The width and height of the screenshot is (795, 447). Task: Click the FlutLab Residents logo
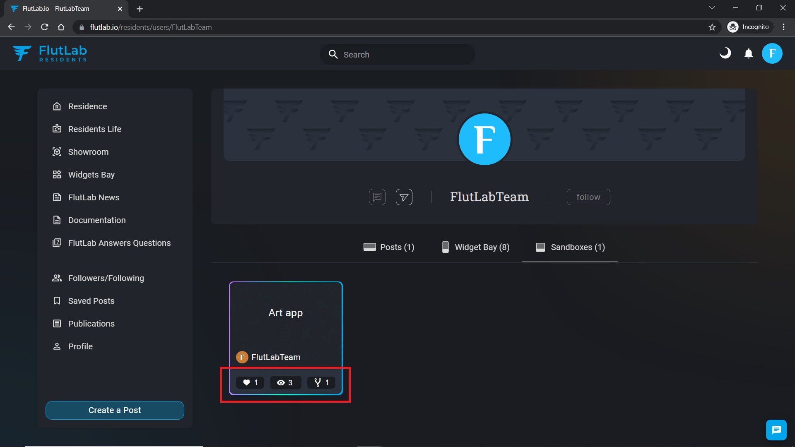click(50, 53)
